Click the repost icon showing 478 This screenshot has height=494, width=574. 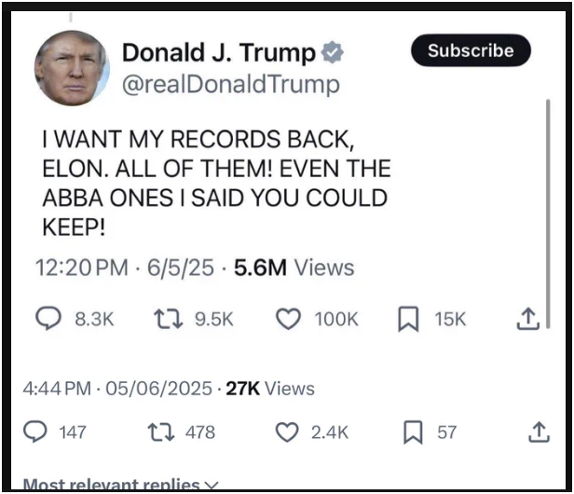coord(161,432)
